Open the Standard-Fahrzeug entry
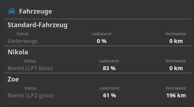This screenshot has width=194, height=107. (38, 25)
